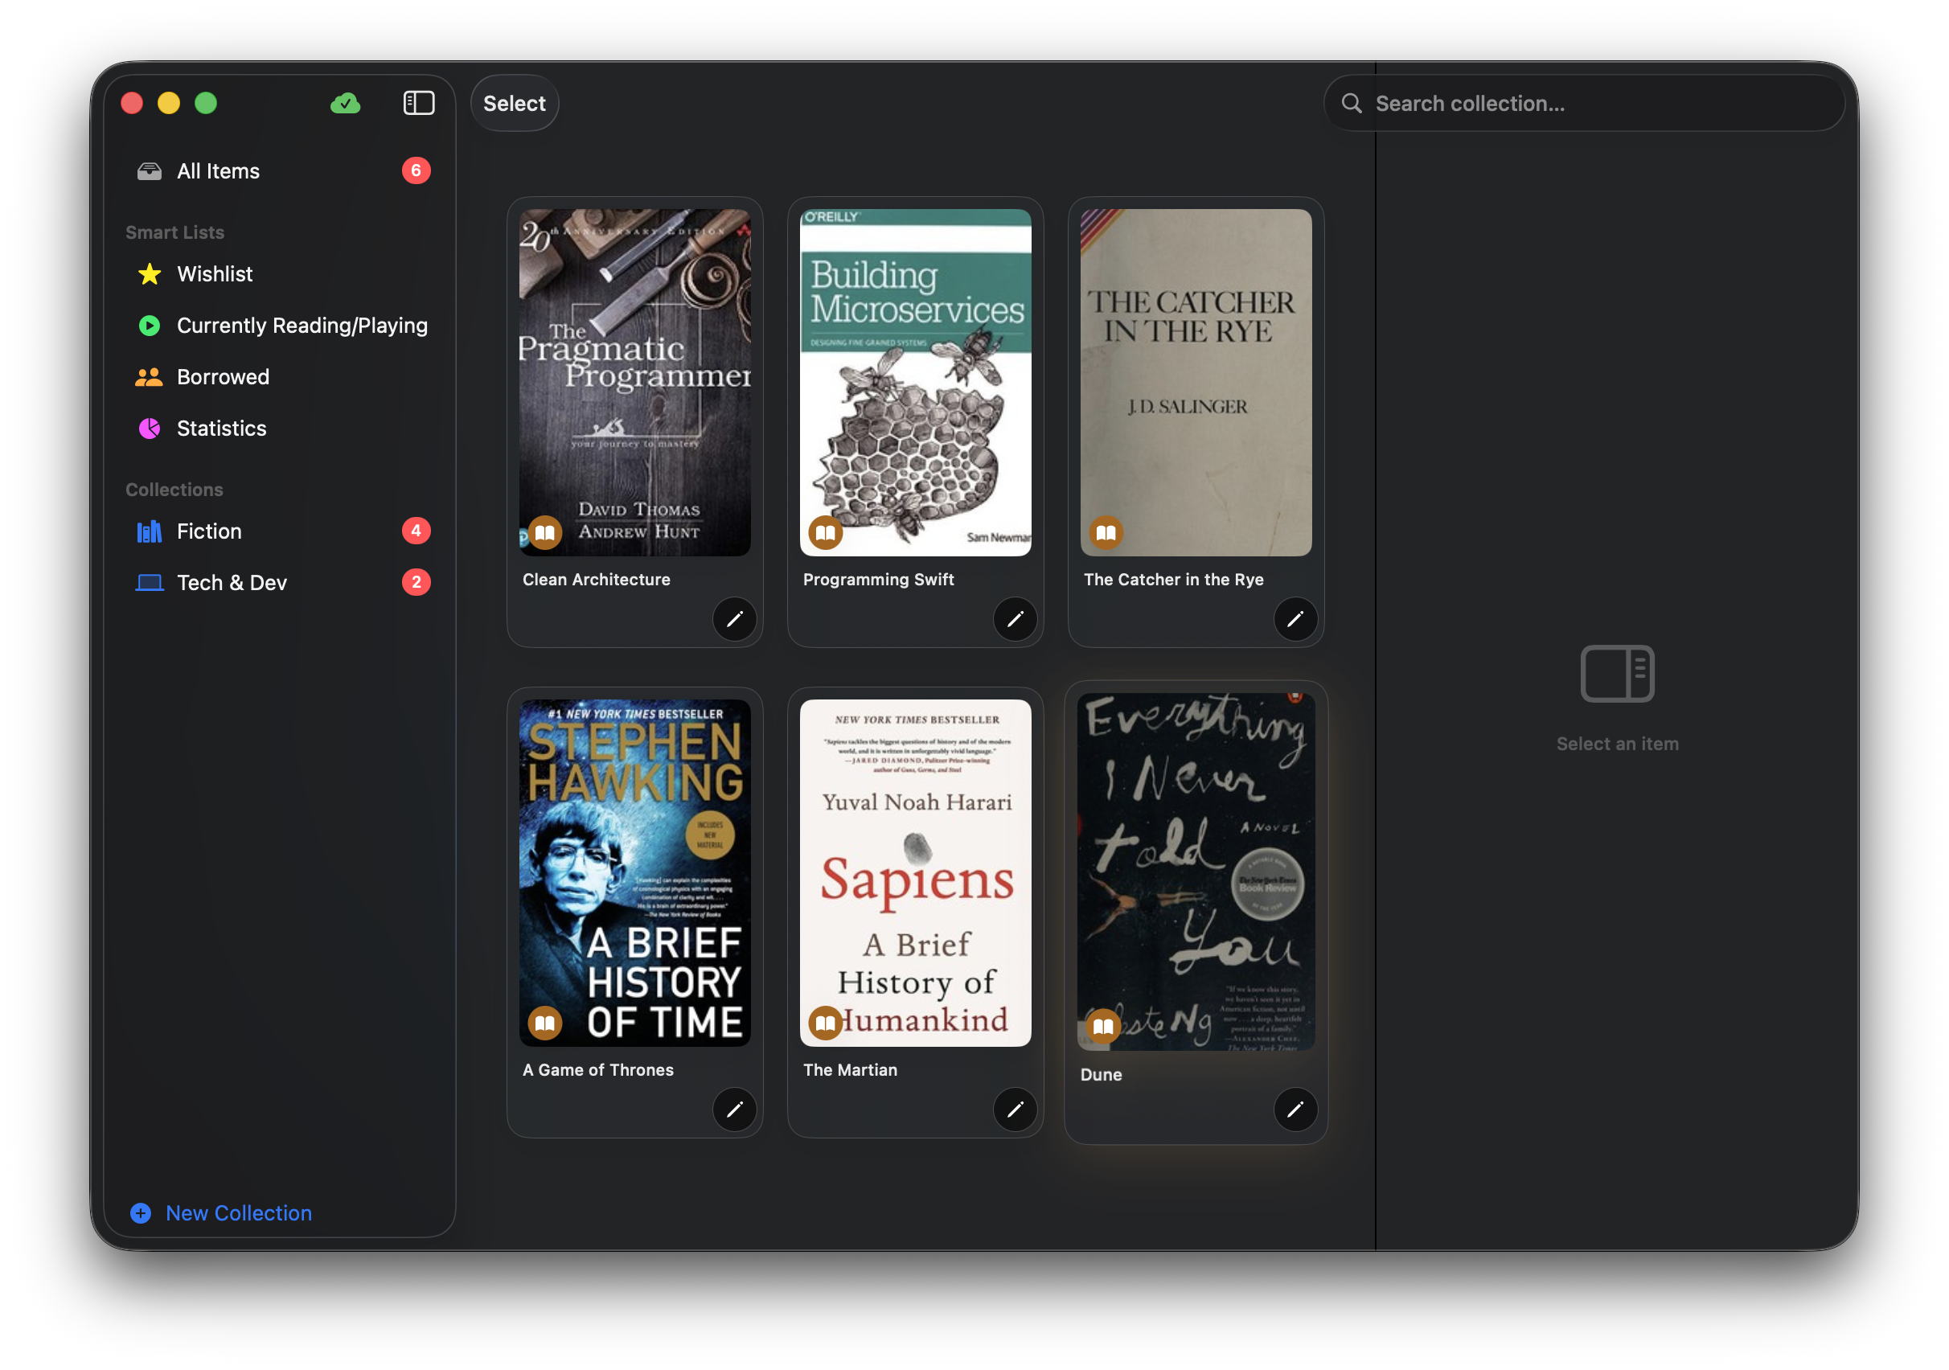Open A Brief History of Time cover
Viewport: 1949px width, 1370px height.
[x=635, y=873]
